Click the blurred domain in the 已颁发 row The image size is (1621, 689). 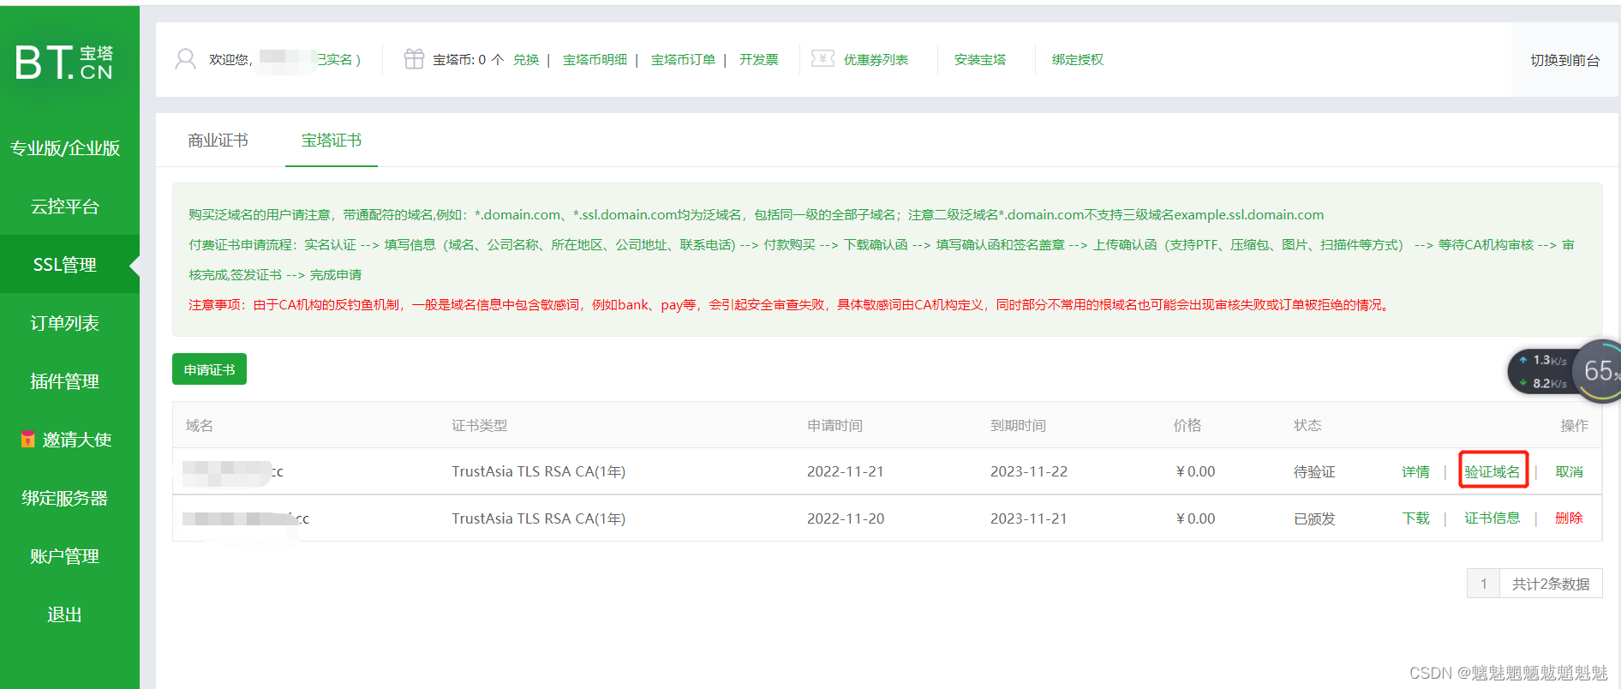point(246,518)
